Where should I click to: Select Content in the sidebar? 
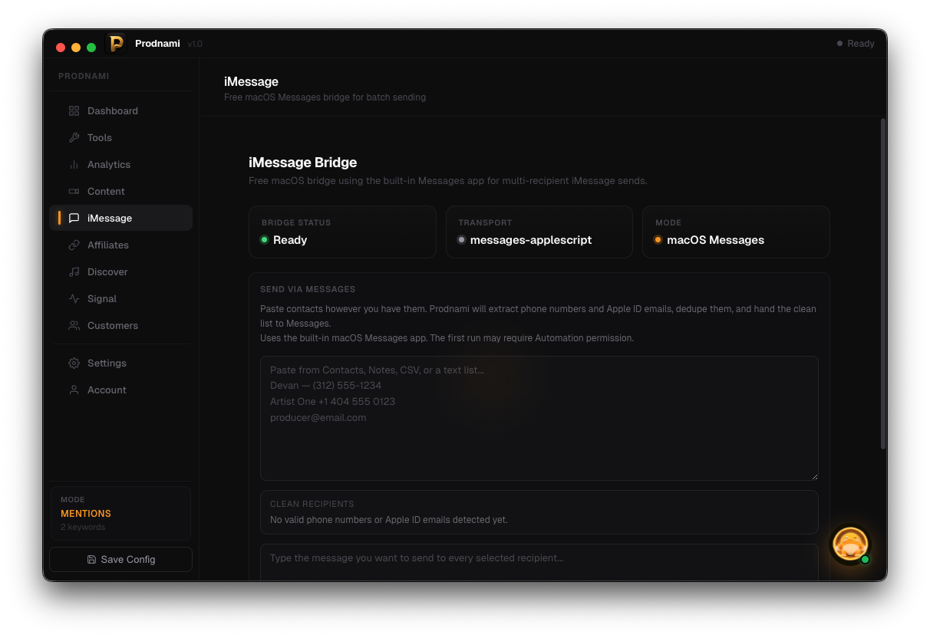pyautogui.click(x=120, y=192)
